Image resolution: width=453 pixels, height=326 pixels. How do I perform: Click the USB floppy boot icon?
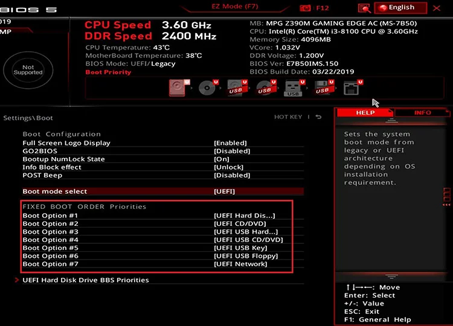click(324, 88)
